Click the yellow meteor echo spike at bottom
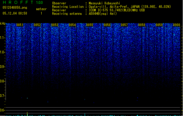 [x=27, y=114]
